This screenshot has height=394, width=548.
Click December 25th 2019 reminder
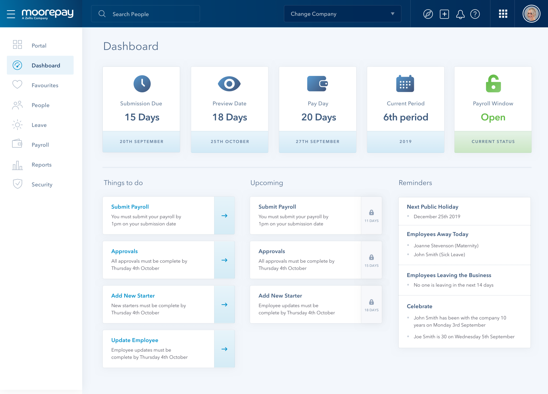point(437,217)
